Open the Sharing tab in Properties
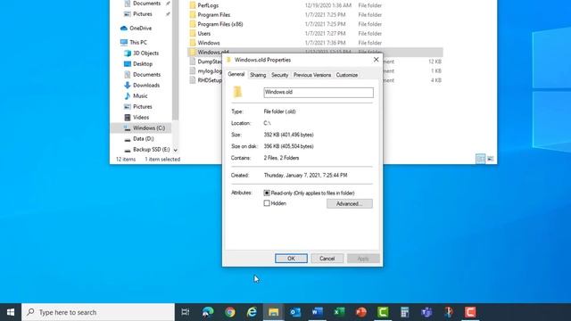The image size is (571, 321). pos(258,75)
